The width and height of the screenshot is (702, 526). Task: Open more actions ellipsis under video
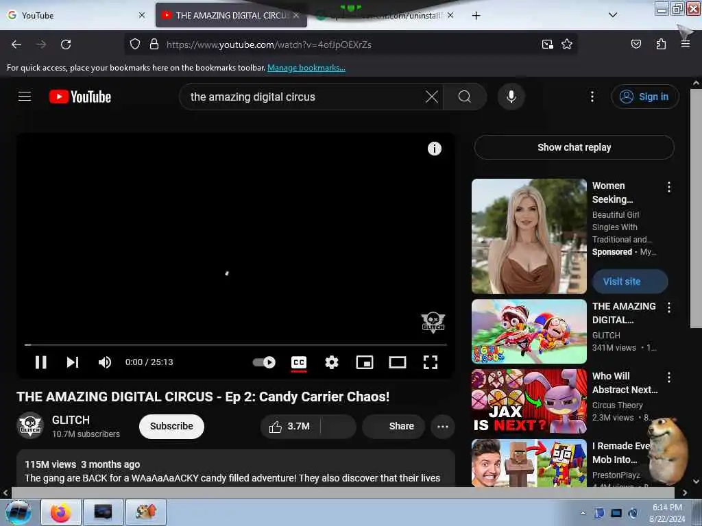pyautogui.click(x=442, y=426)
